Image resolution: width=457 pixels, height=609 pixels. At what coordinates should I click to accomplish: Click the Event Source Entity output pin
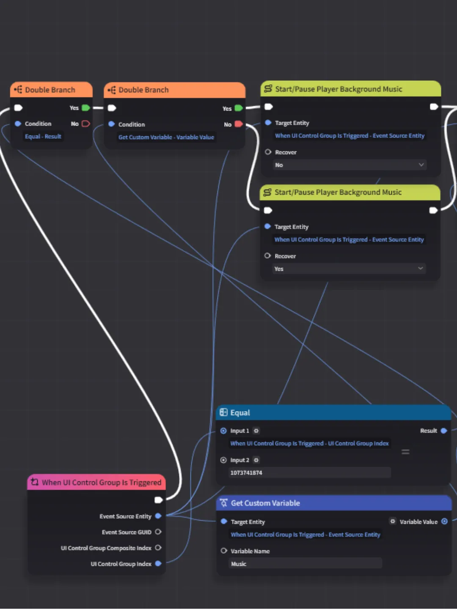pos(158,516)
